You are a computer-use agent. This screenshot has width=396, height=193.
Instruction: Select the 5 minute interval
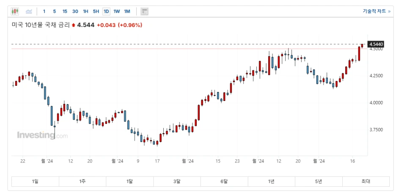tap(55, 11)
